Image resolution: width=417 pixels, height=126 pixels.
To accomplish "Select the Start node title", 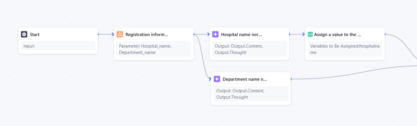I will 34,35.
